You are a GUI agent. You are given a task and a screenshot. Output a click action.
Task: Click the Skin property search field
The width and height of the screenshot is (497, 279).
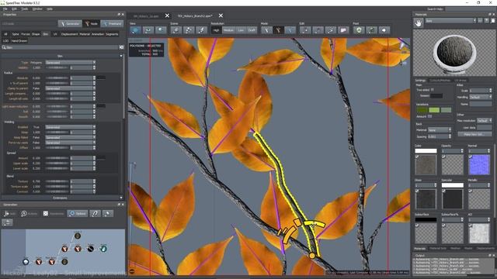coord(60,47)
